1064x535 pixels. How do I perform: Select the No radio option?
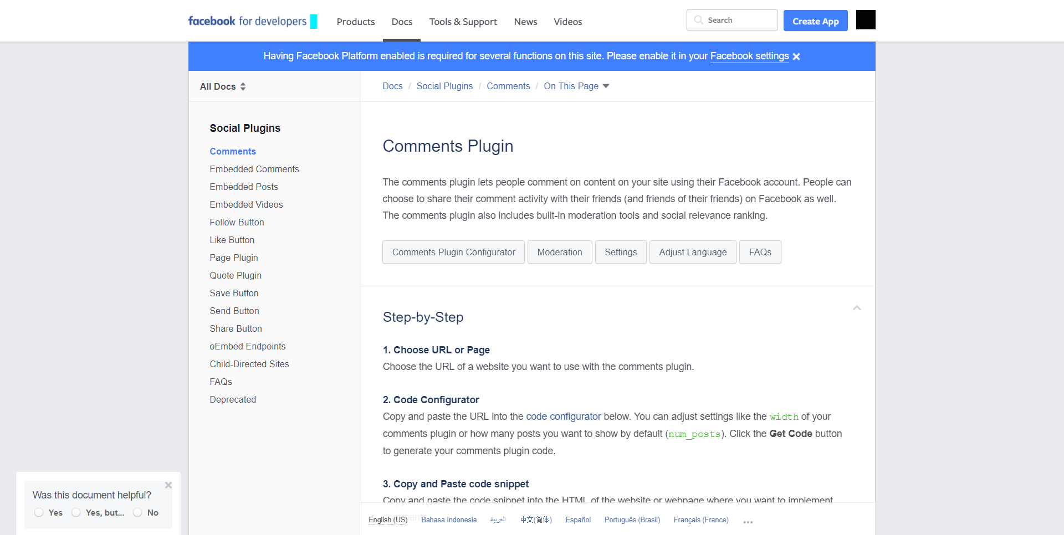pos(137,512)
